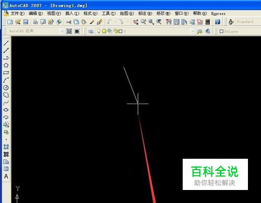261x203 pixels.
Task: Select the Gradient fill tool
Action: [6, 154]
